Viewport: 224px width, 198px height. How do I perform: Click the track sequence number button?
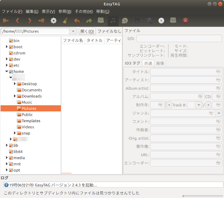(169, 105)
